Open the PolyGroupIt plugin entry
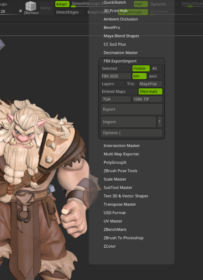This screenshot has height=280, width=203. (115, 163)
